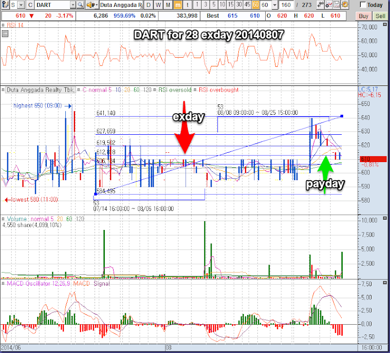Expand the 60 interval combo dropdown arrow
Screen dimensions: 390x353
[274, 5]
